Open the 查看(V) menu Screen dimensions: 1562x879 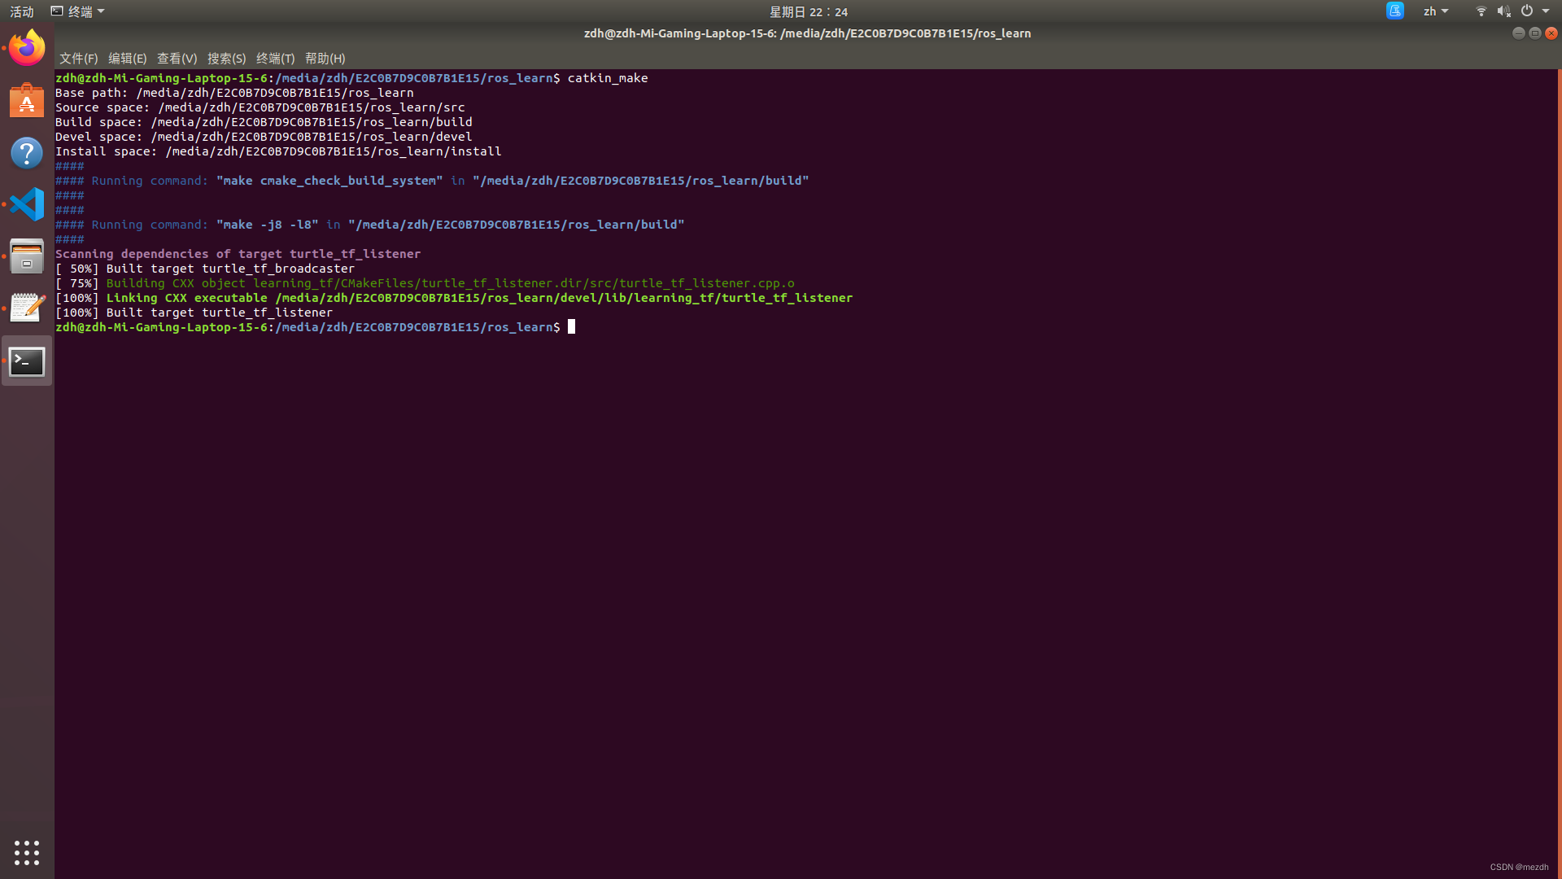click(x=177, y=59)
